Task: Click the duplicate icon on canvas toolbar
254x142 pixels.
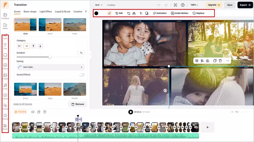Action: point(215,61)
